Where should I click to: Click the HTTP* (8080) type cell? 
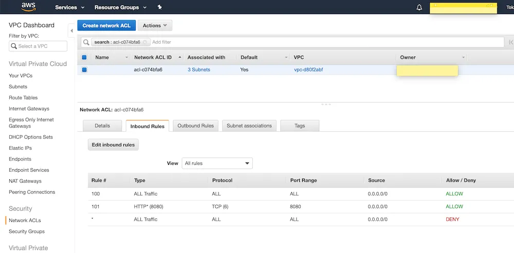(x=149, y=206)
